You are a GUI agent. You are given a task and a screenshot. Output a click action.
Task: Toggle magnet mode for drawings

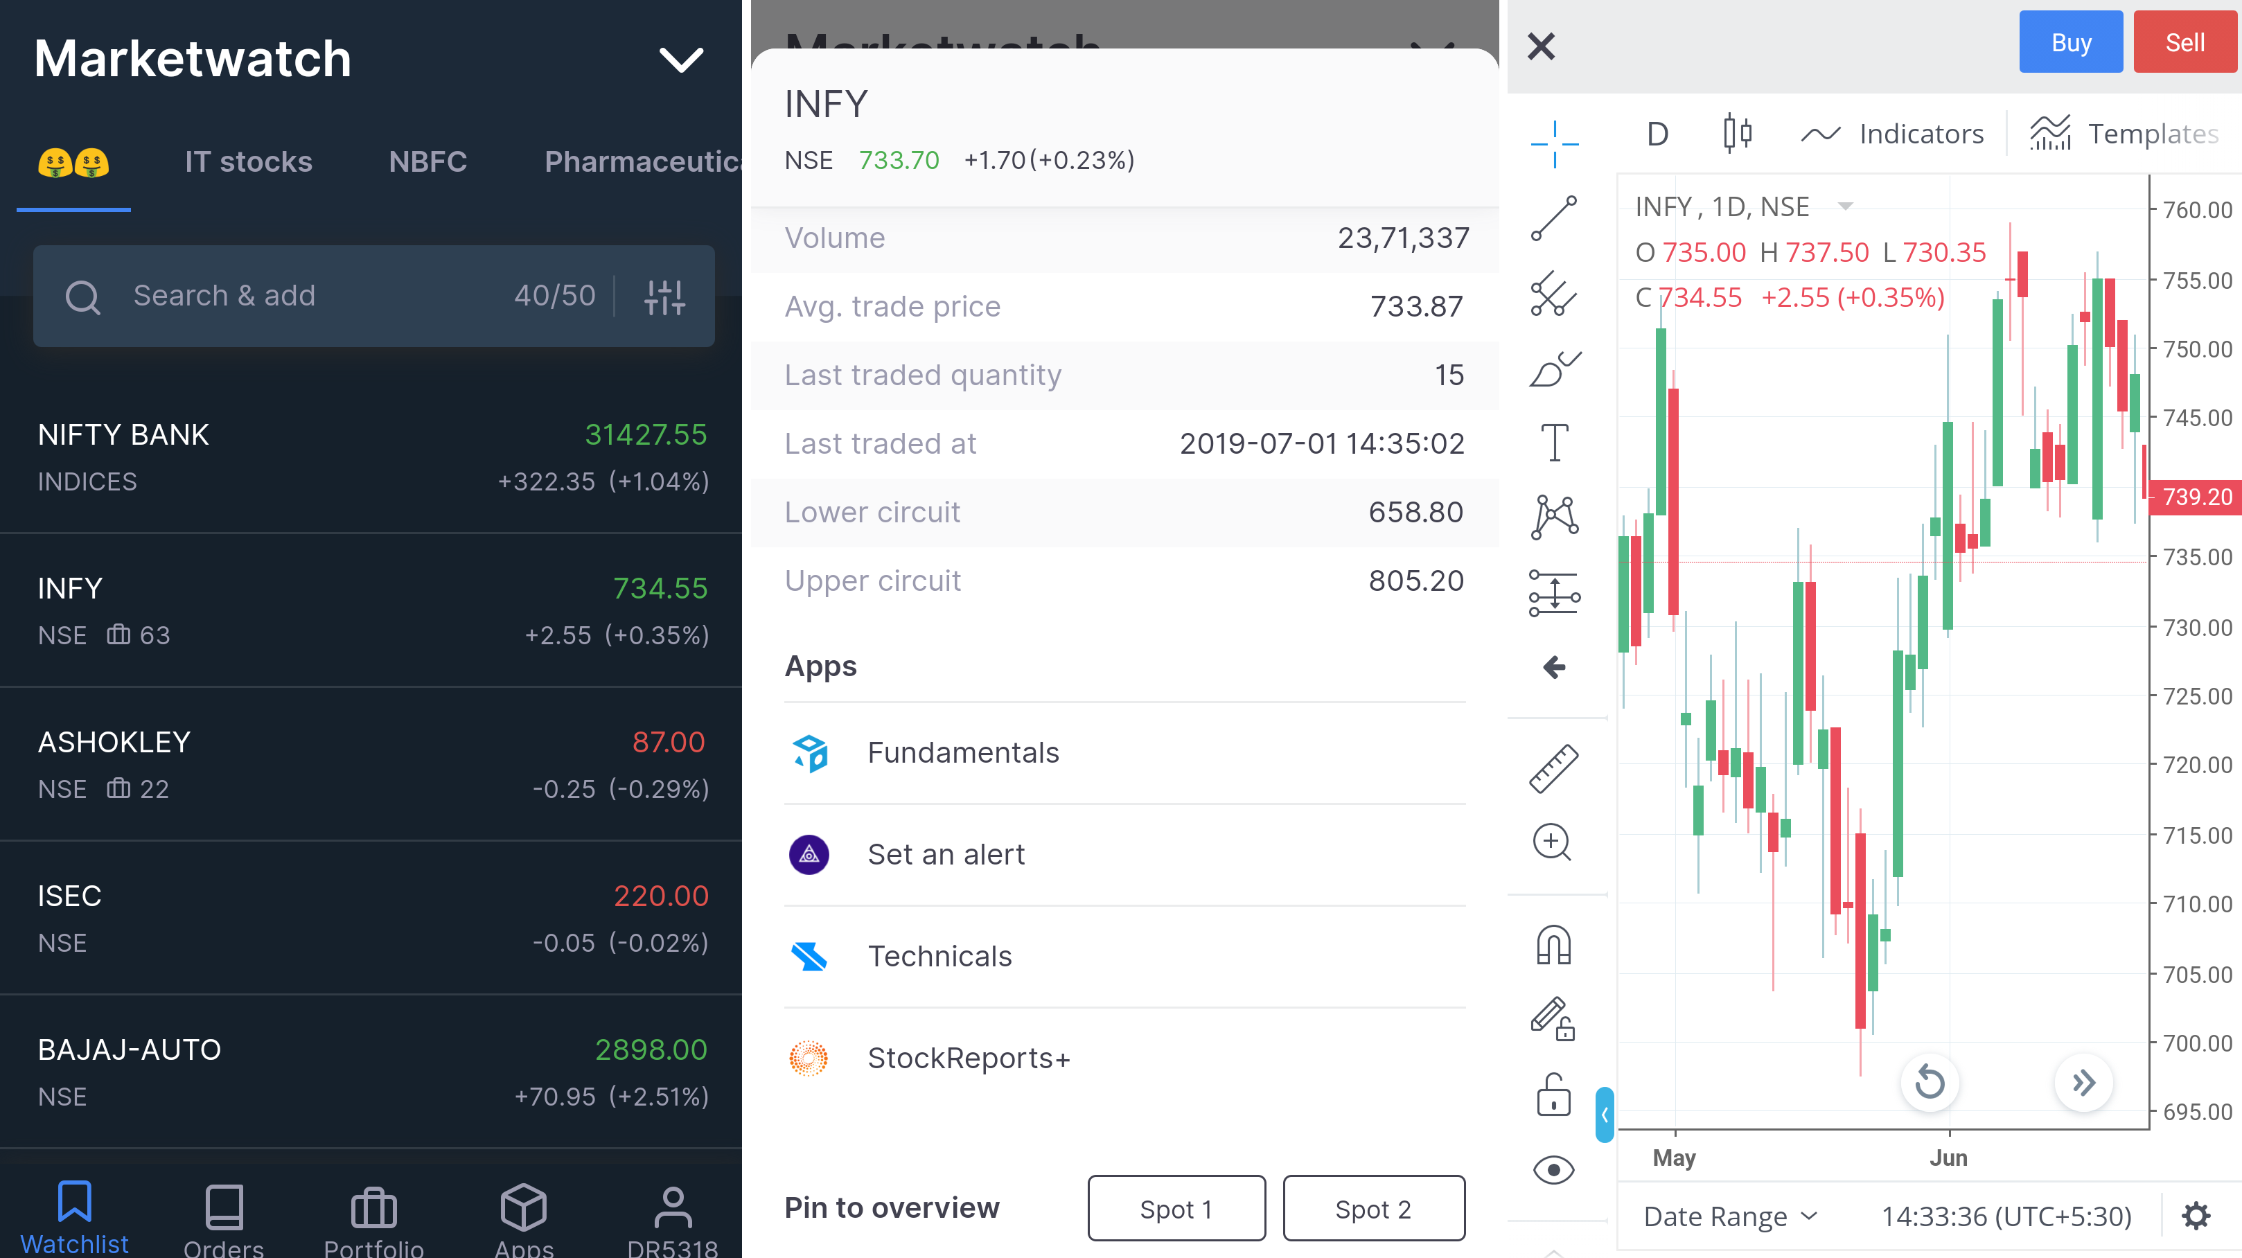pyautogui.click(x=1553, y=945)
